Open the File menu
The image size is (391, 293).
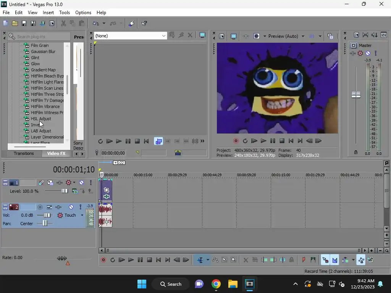pos(6,13)
